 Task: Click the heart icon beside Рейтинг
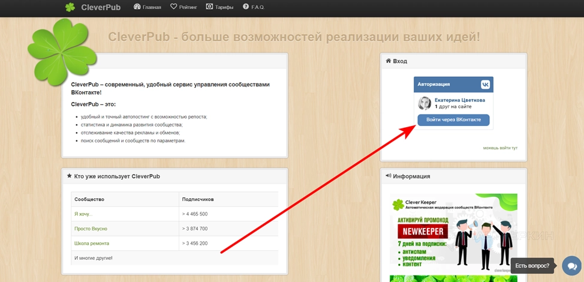[x=173, y=7]
